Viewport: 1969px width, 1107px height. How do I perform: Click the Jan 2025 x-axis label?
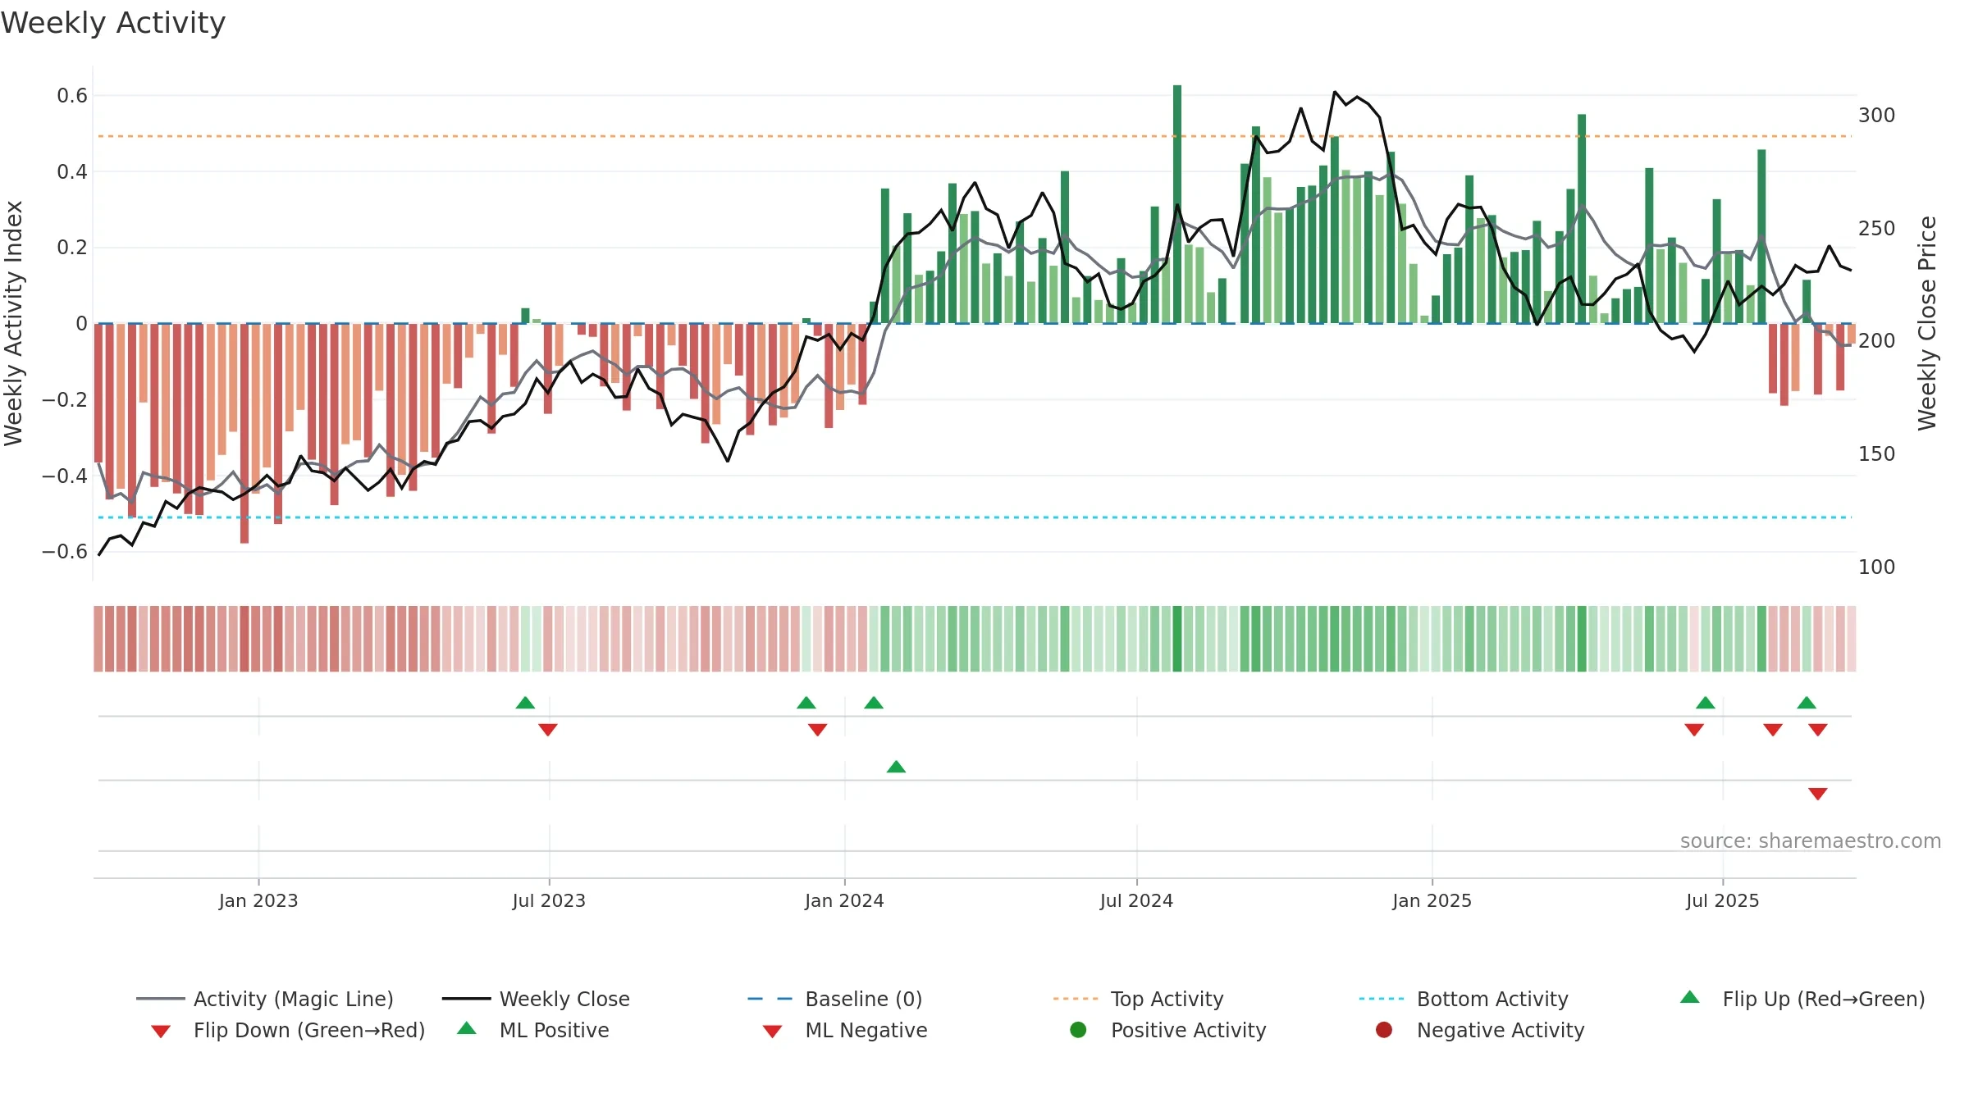[1432, 900]
